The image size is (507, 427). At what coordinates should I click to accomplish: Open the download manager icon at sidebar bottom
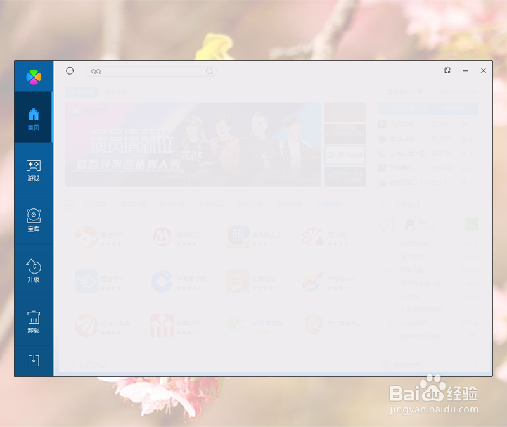[34, 360]
